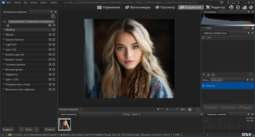The image size is (255, 137).
Task: Pin the Гистограмма panel
Action: 248,12
